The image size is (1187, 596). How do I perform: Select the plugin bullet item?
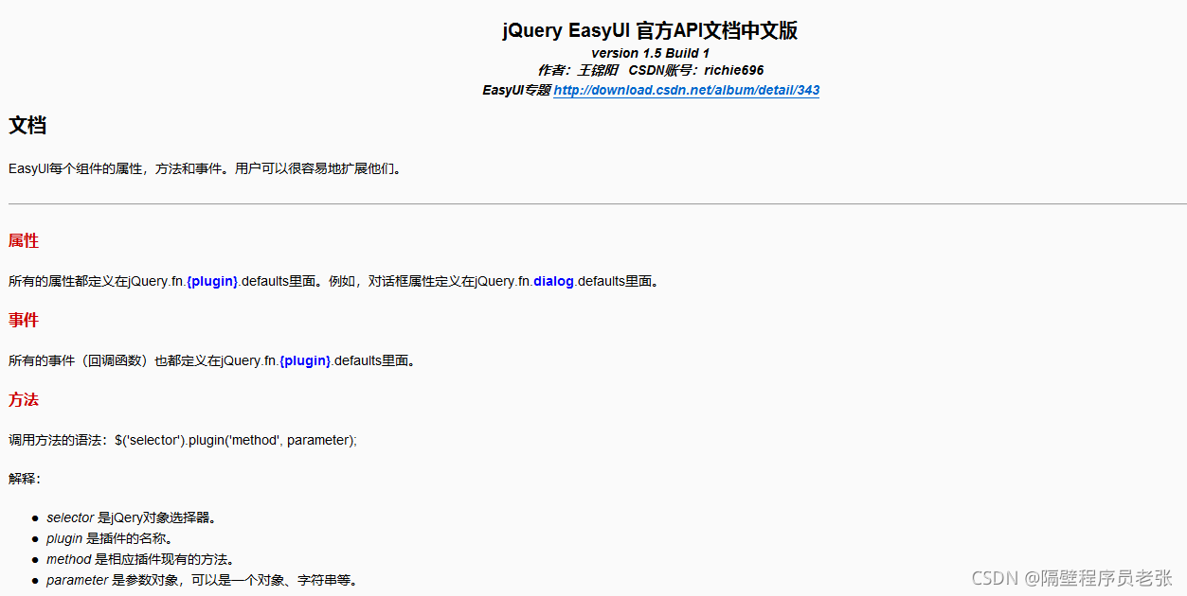click(x=109, y=538)
